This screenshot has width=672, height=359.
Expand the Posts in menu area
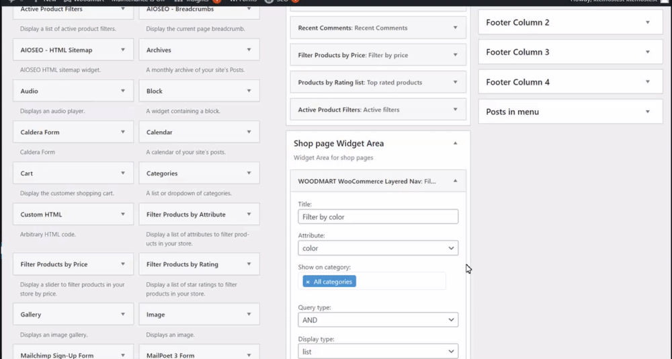click(x=647, y=112)
